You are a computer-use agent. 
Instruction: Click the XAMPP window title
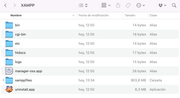28,5
